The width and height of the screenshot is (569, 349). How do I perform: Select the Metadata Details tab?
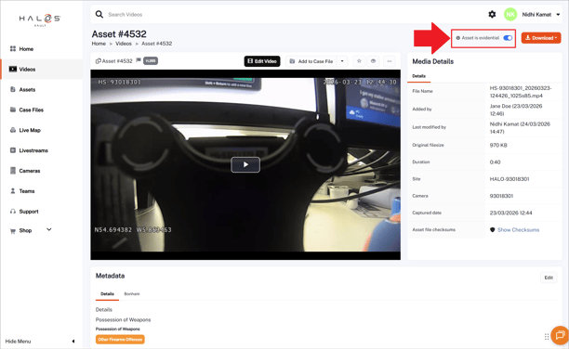107,294
